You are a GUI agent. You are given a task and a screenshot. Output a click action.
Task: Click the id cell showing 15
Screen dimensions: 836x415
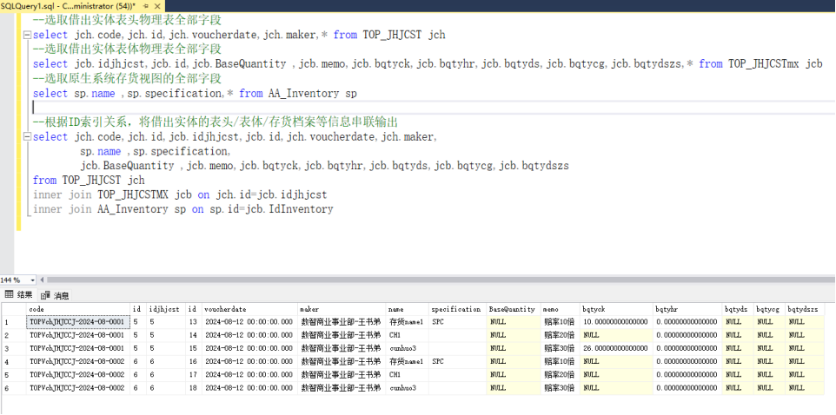194,348
